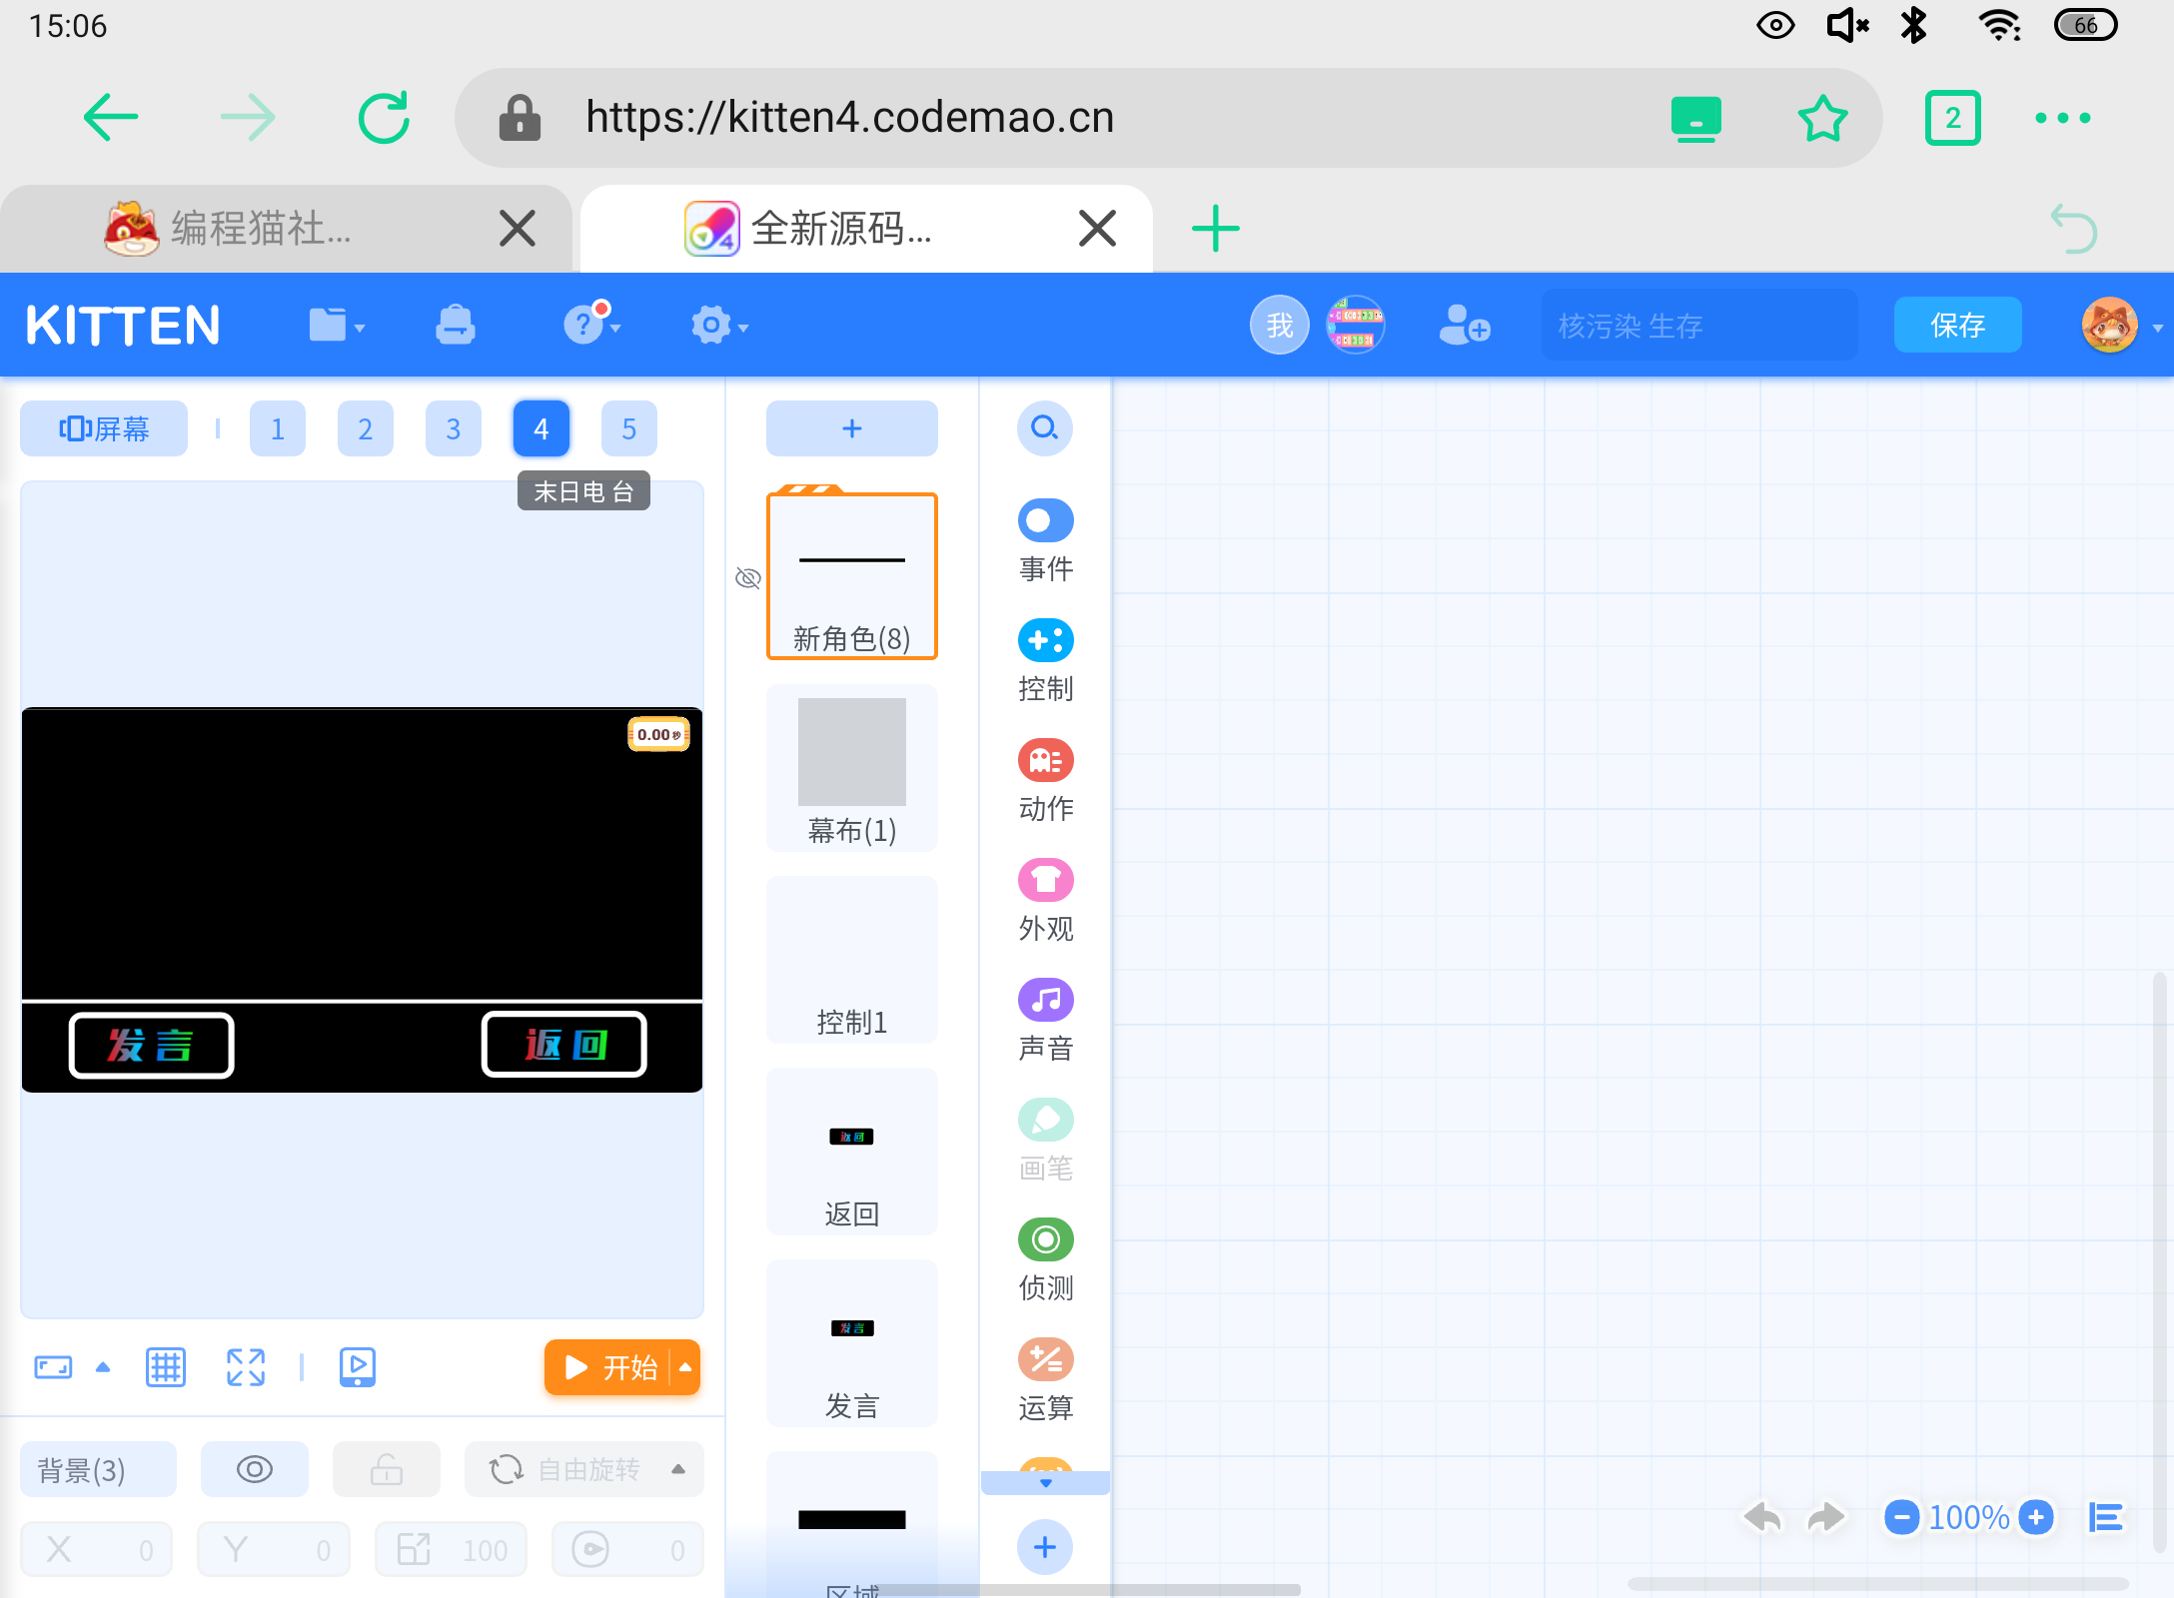Open the user profile avatar menu

pos(2110,326)
